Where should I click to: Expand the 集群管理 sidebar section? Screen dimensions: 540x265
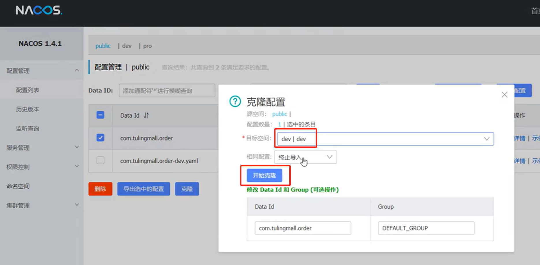(x=77, y=205)
